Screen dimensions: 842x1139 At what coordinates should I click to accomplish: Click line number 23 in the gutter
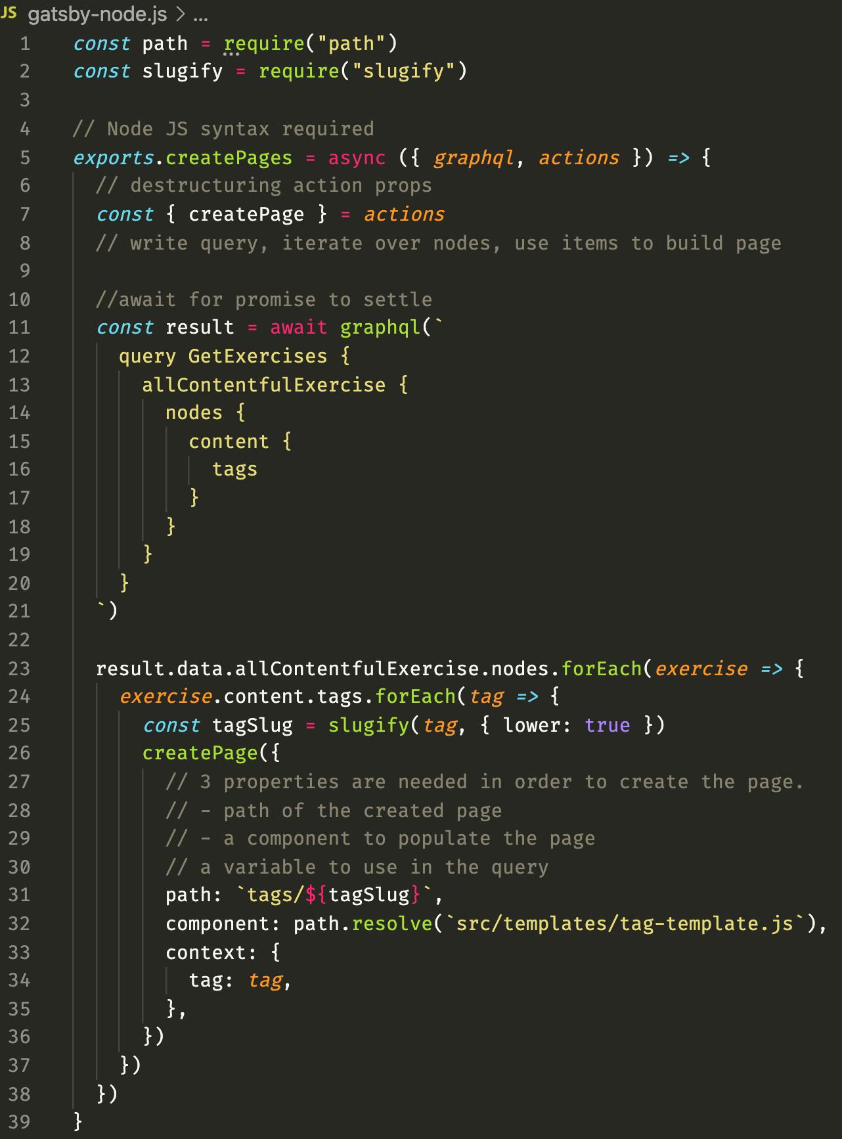[19, 669]
